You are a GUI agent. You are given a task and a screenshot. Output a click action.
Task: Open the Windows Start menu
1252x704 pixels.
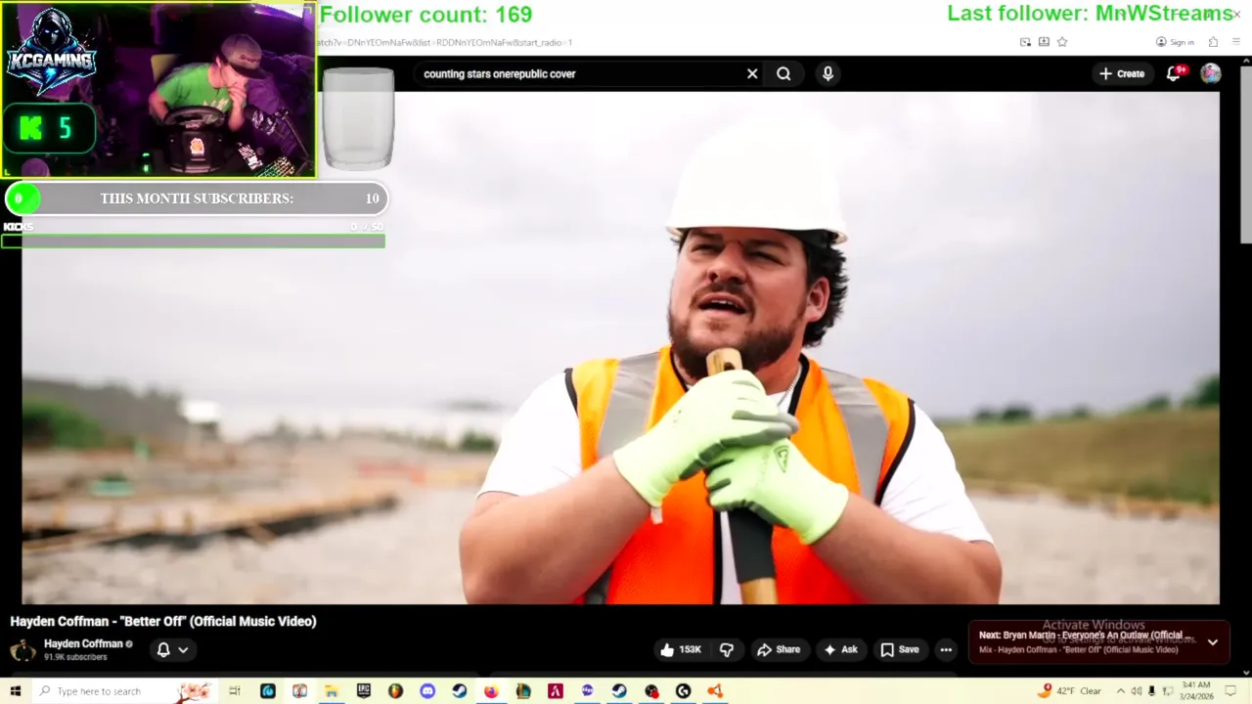[x=15, y=691]
